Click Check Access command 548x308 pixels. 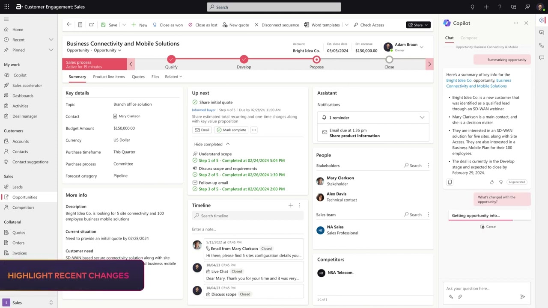[x=369, y=25]
